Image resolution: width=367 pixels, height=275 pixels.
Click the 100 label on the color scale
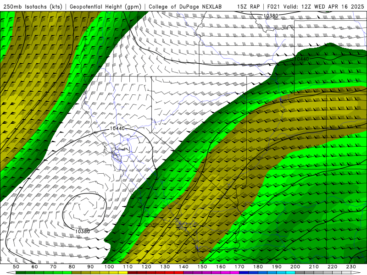[109, 267]
